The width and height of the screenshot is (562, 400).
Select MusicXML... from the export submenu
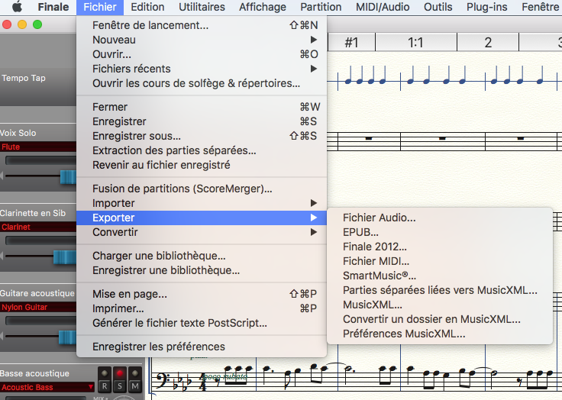pos(373,305)
